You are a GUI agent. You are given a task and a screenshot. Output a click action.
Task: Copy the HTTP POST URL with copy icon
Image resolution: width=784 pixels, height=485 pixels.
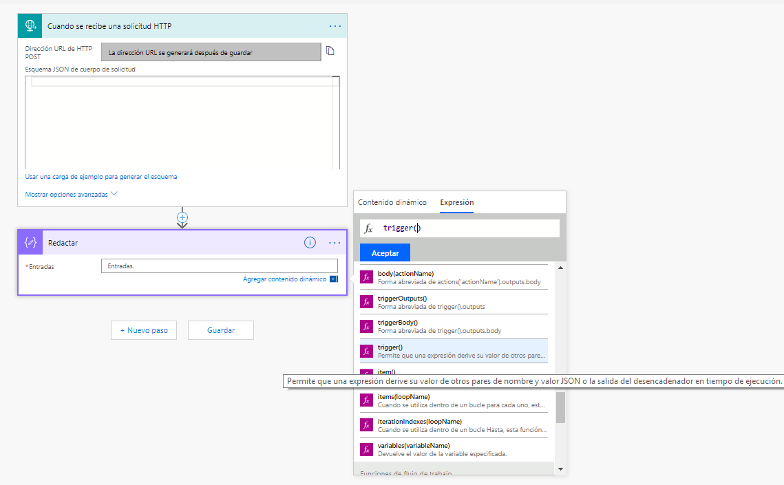coord(330,51)
